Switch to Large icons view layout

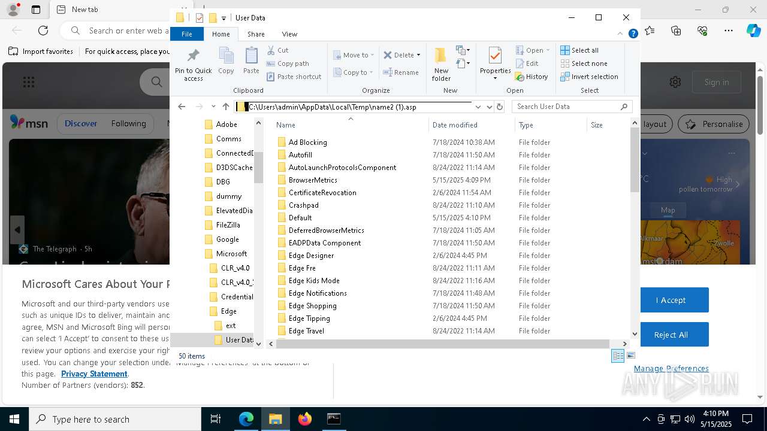pyautogui.click(x=630, y=356)
